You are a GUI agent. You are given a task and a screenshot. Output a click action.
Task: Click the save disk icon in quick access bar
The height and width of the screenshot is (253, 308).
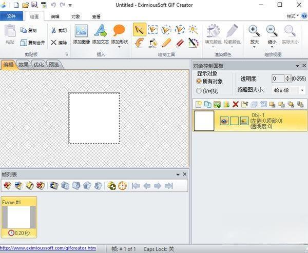34,5
